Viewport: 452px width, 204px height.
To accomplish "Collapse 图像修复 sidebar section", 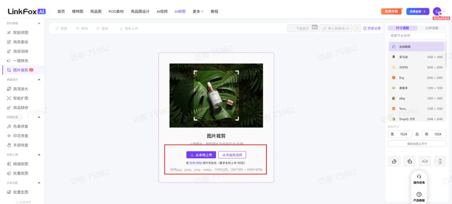I will tap(39, 117).
